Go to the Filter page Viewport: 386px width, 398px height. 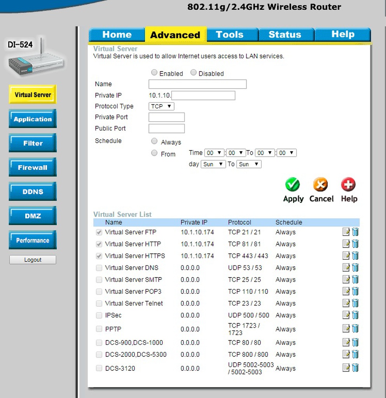coord(33,143)
